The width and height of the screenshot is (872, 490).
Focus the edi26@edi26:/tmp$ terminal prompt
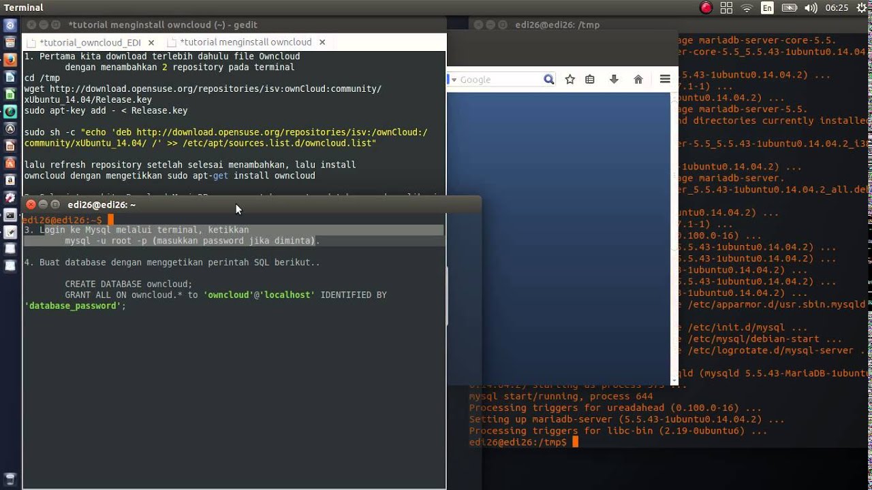click(x=523, y=442)
